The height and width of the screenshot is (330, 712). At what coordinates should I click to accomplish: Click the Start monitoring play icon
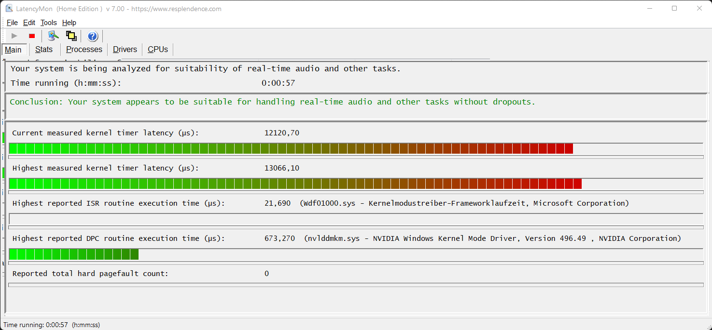[14, 36]
